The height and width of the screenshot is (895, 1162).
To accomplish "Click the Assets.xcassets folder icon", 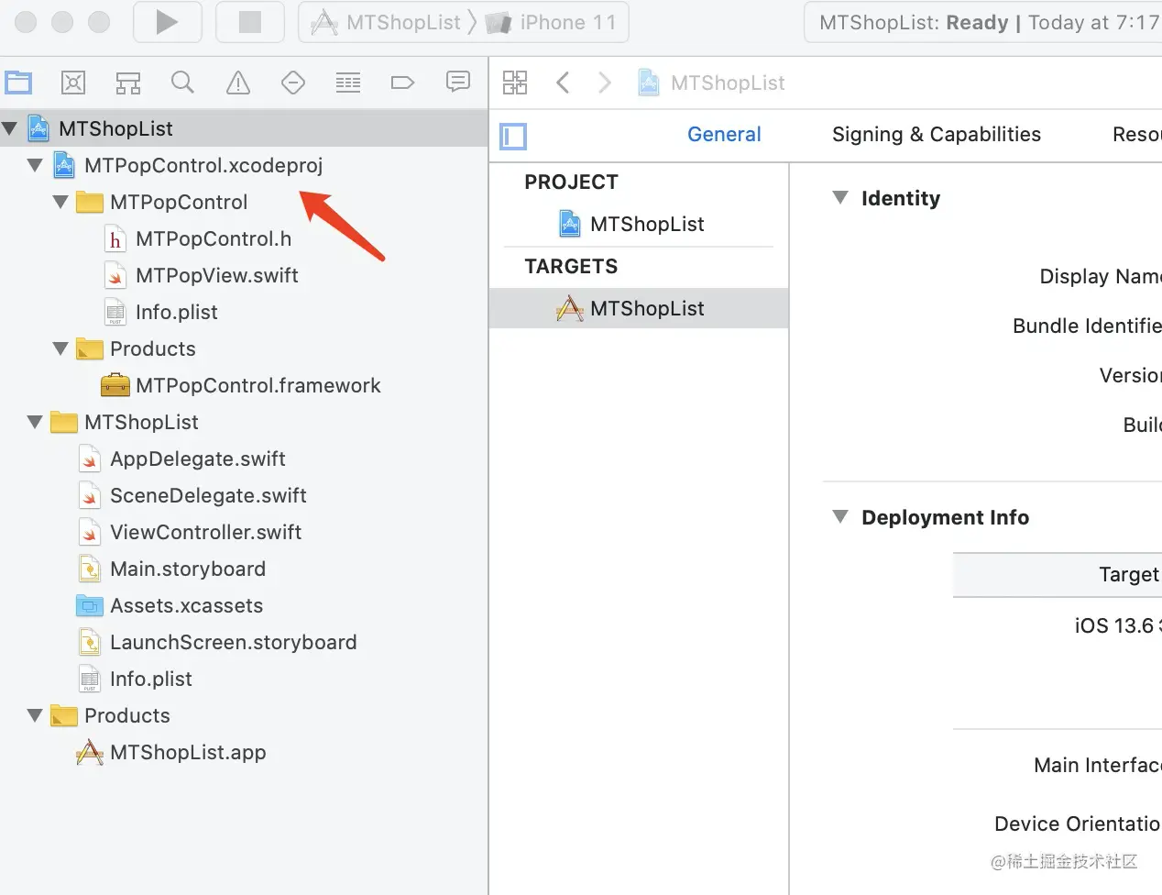I will tap(89, 605).
